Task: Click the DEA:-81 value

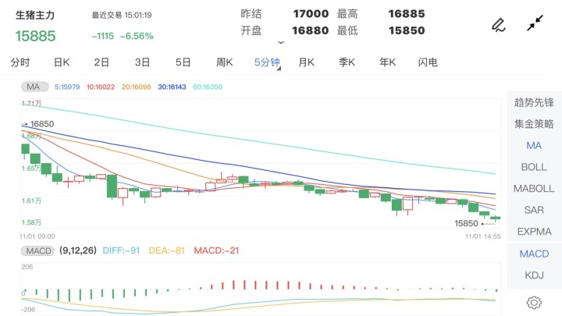Action: click(166, 250)
